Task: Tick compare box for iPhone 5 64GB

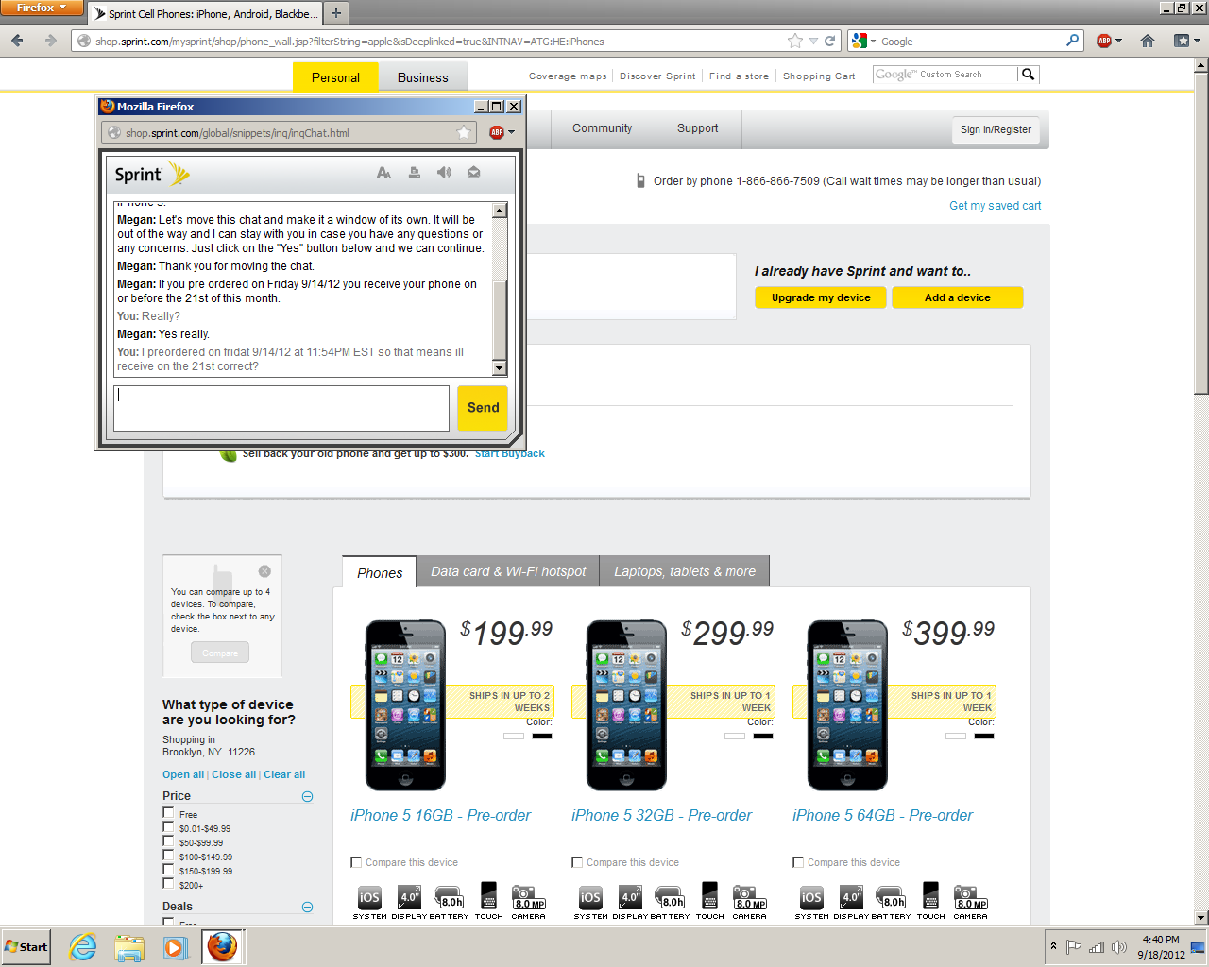Action: pyautogui.click(x=798, y=862)
